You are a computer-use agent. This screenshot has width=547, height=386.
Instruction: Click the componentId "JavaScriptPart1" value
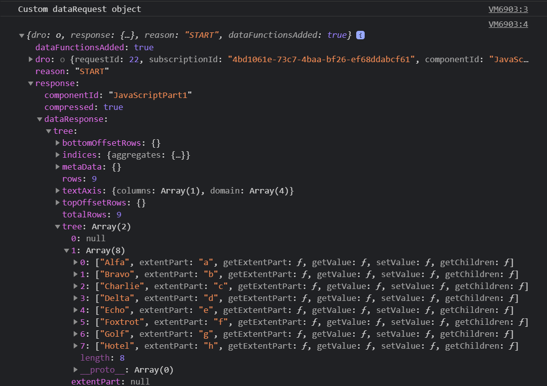tap(150, 95)
